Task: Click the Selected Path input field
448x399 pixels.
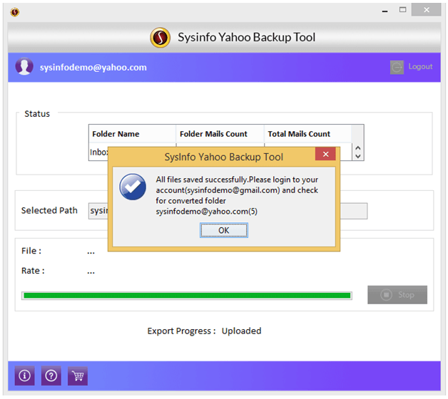Action: pos(228,211)
